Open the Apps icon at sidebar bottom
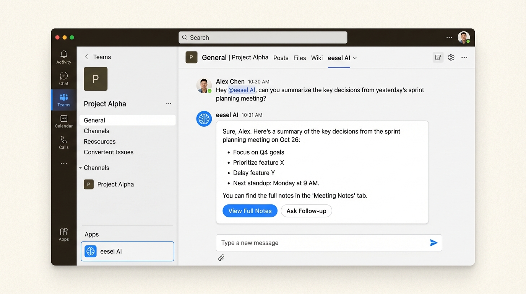 coord(63,234)
